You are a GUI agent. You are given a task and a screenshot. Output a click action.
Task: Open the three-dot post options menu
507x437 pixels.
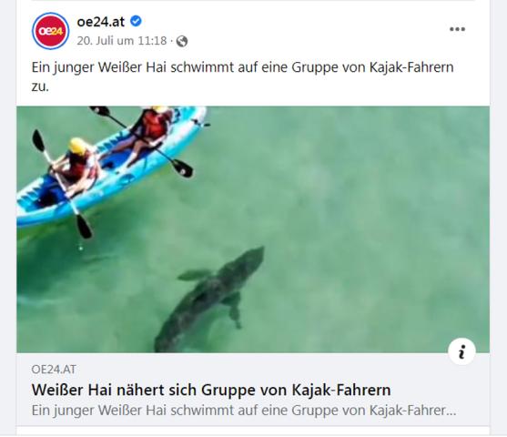click(457, 29)
